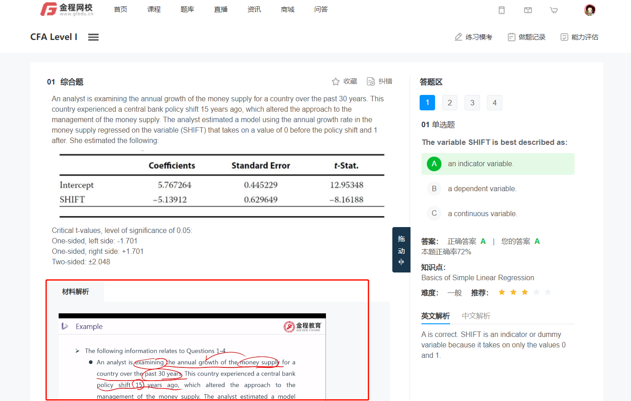Open the ability assessment link
This screenshot has height=401, width=631.
click(579, 37)
